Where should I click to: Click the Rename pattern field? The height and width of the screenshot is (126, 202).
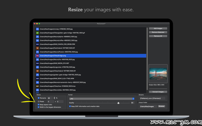pos(153,99)
